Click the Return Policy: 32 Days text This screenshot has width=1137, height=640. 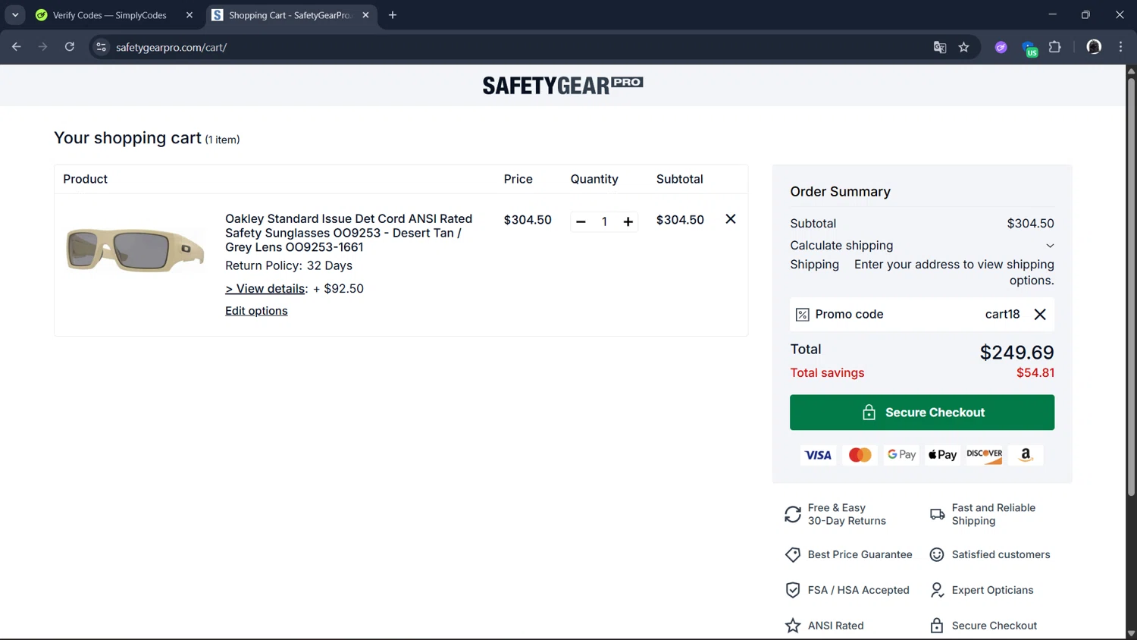pyautogui.click(x=289, y=266)
